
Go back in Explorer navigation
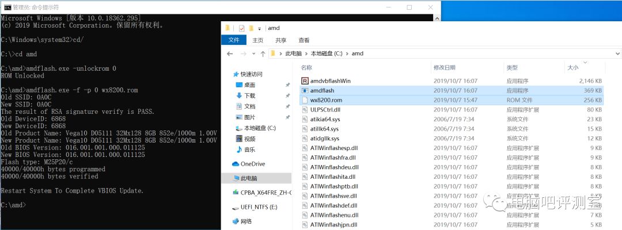pos(229,53)
